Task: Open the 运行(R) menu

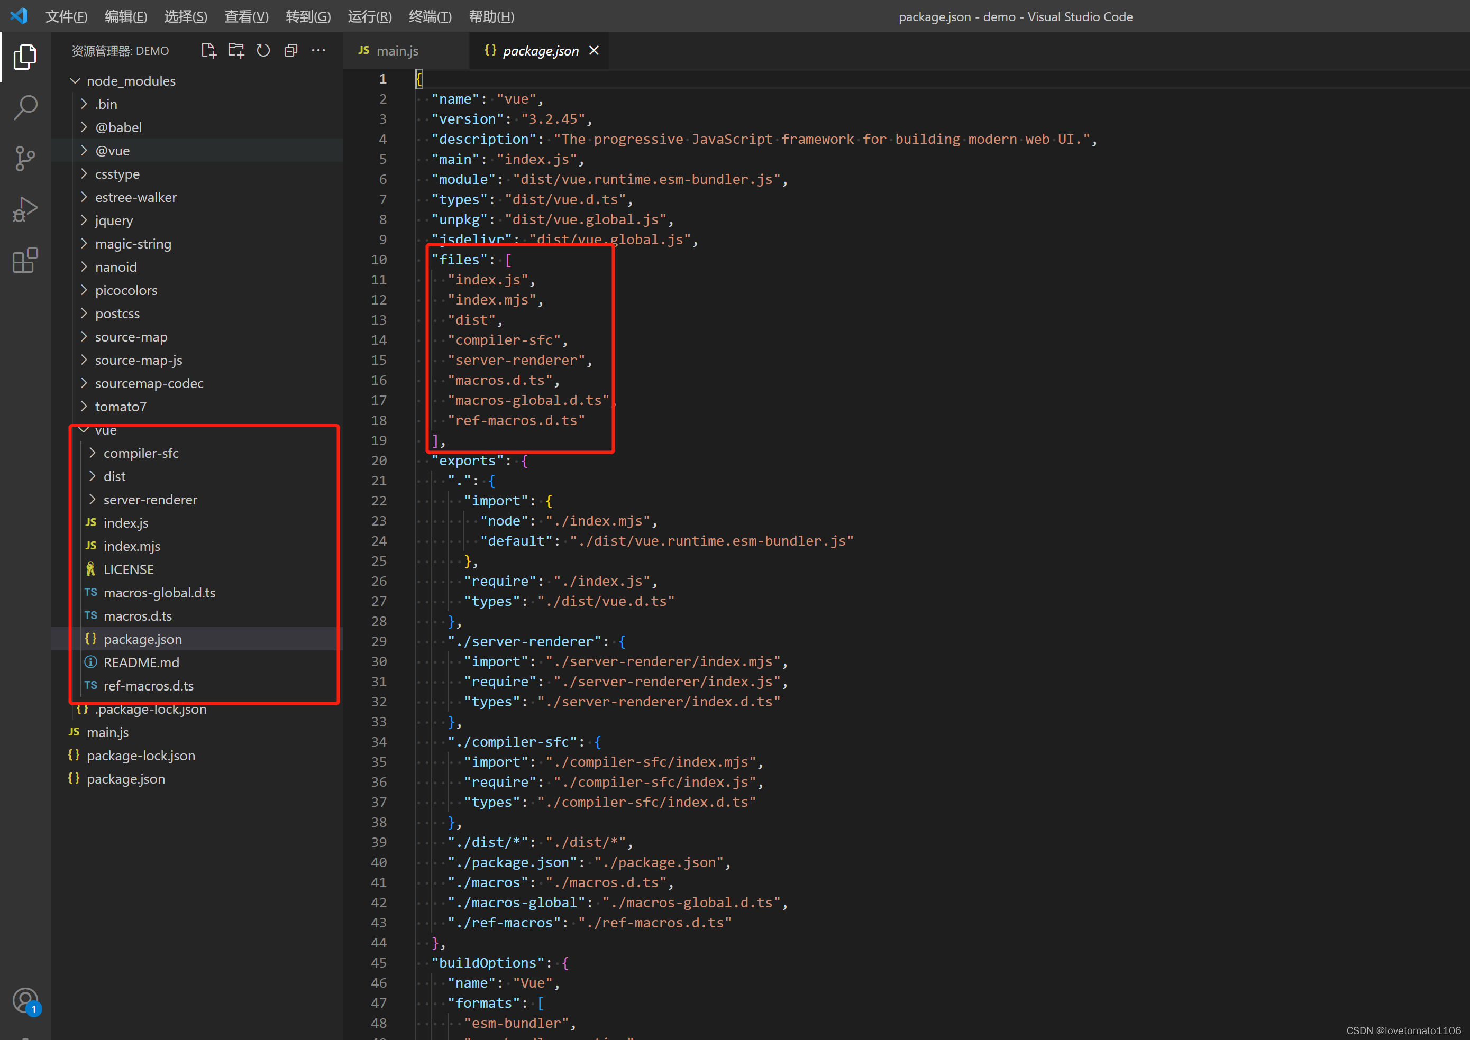Action: tap(370, 16)
